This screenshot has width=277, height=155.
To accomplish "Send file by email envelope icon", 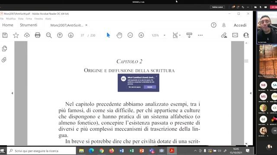I will 235,35.
